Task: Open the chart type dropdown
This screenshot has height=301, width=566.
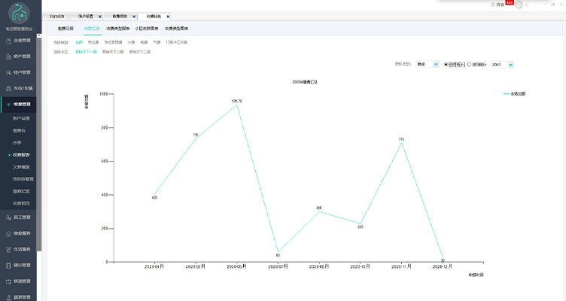Action: point(436,65)
